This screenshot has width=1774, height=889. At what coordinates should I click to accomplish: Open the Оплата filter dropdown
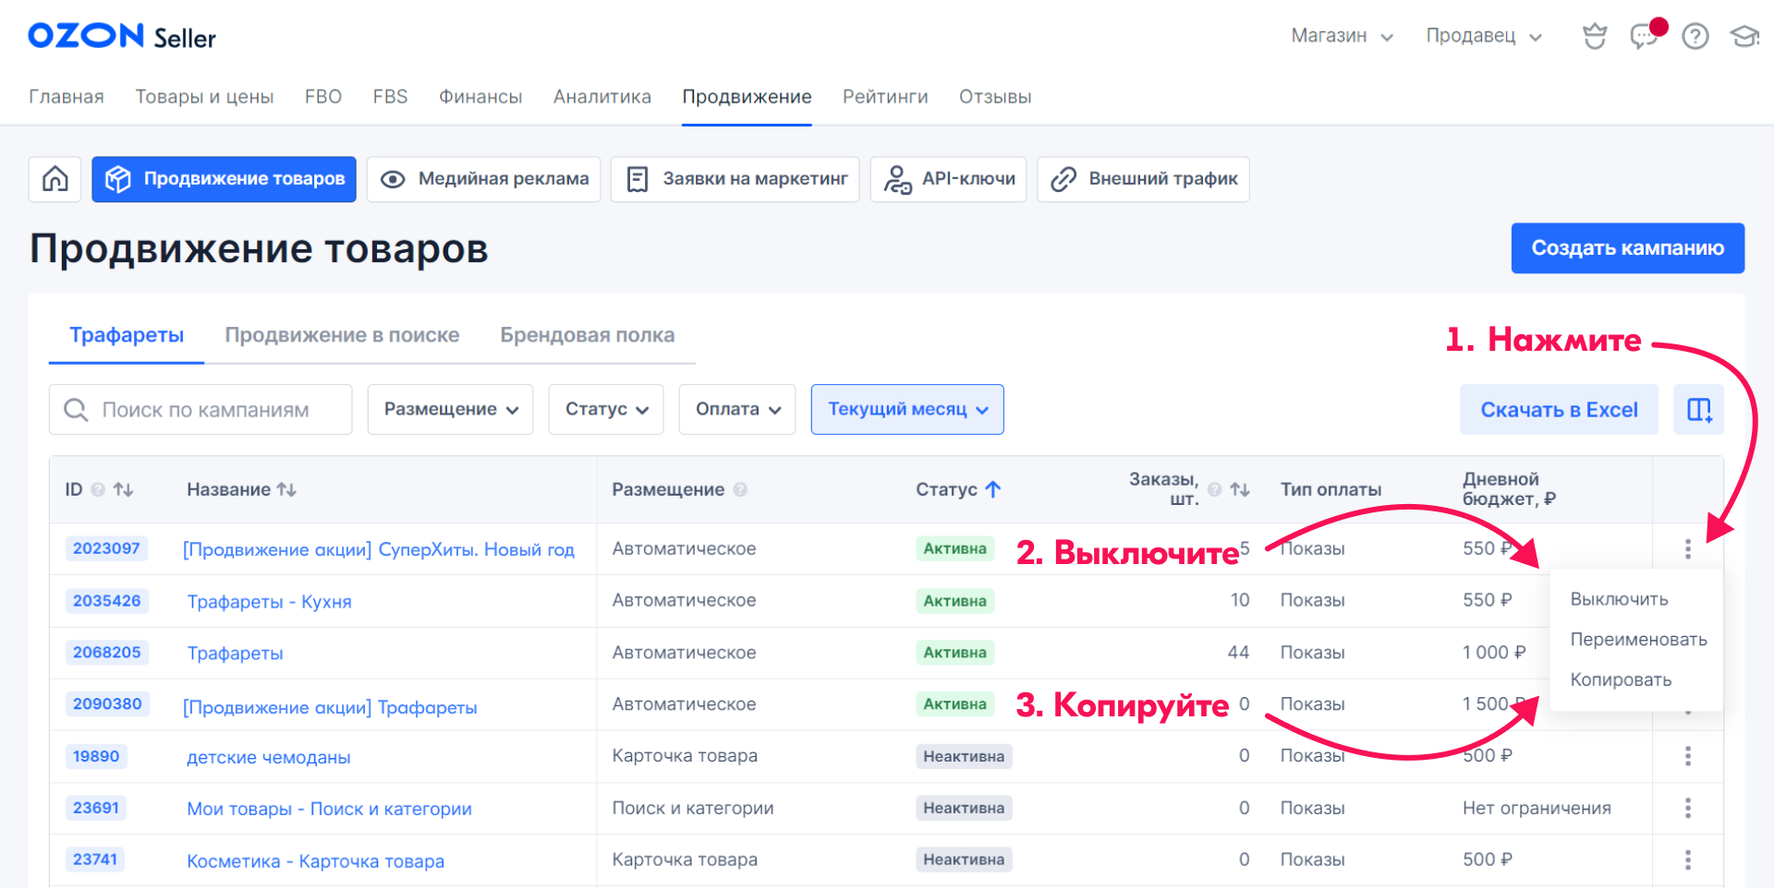pos(737,410)
